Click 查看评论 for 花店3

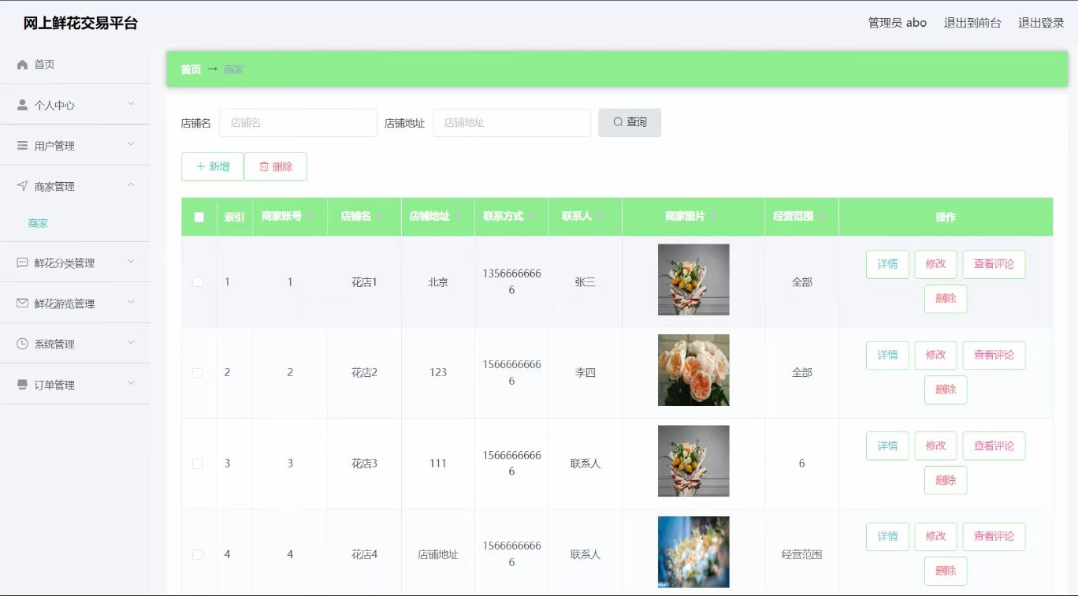[994, 446]
